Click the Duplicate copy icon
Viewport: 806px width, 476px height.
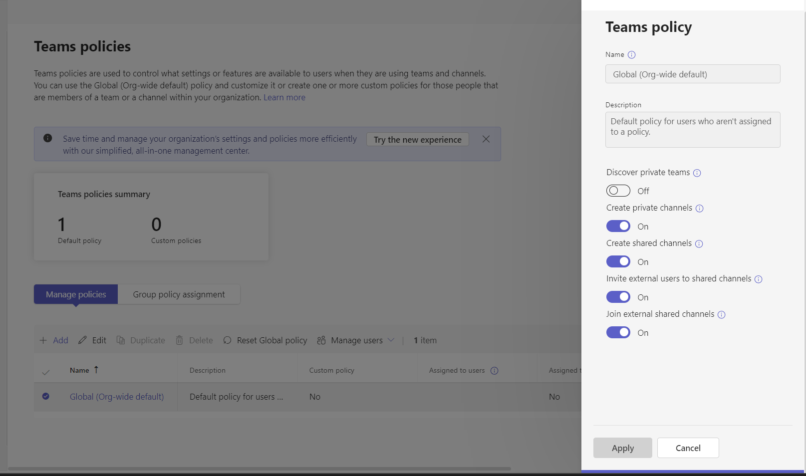(121, 340)
